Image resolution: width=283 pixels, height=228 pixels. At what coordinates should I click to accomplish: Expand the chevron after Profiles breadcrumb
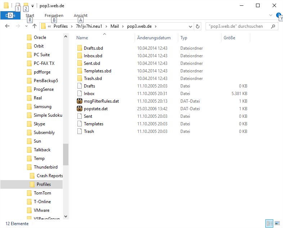(72, 27)
